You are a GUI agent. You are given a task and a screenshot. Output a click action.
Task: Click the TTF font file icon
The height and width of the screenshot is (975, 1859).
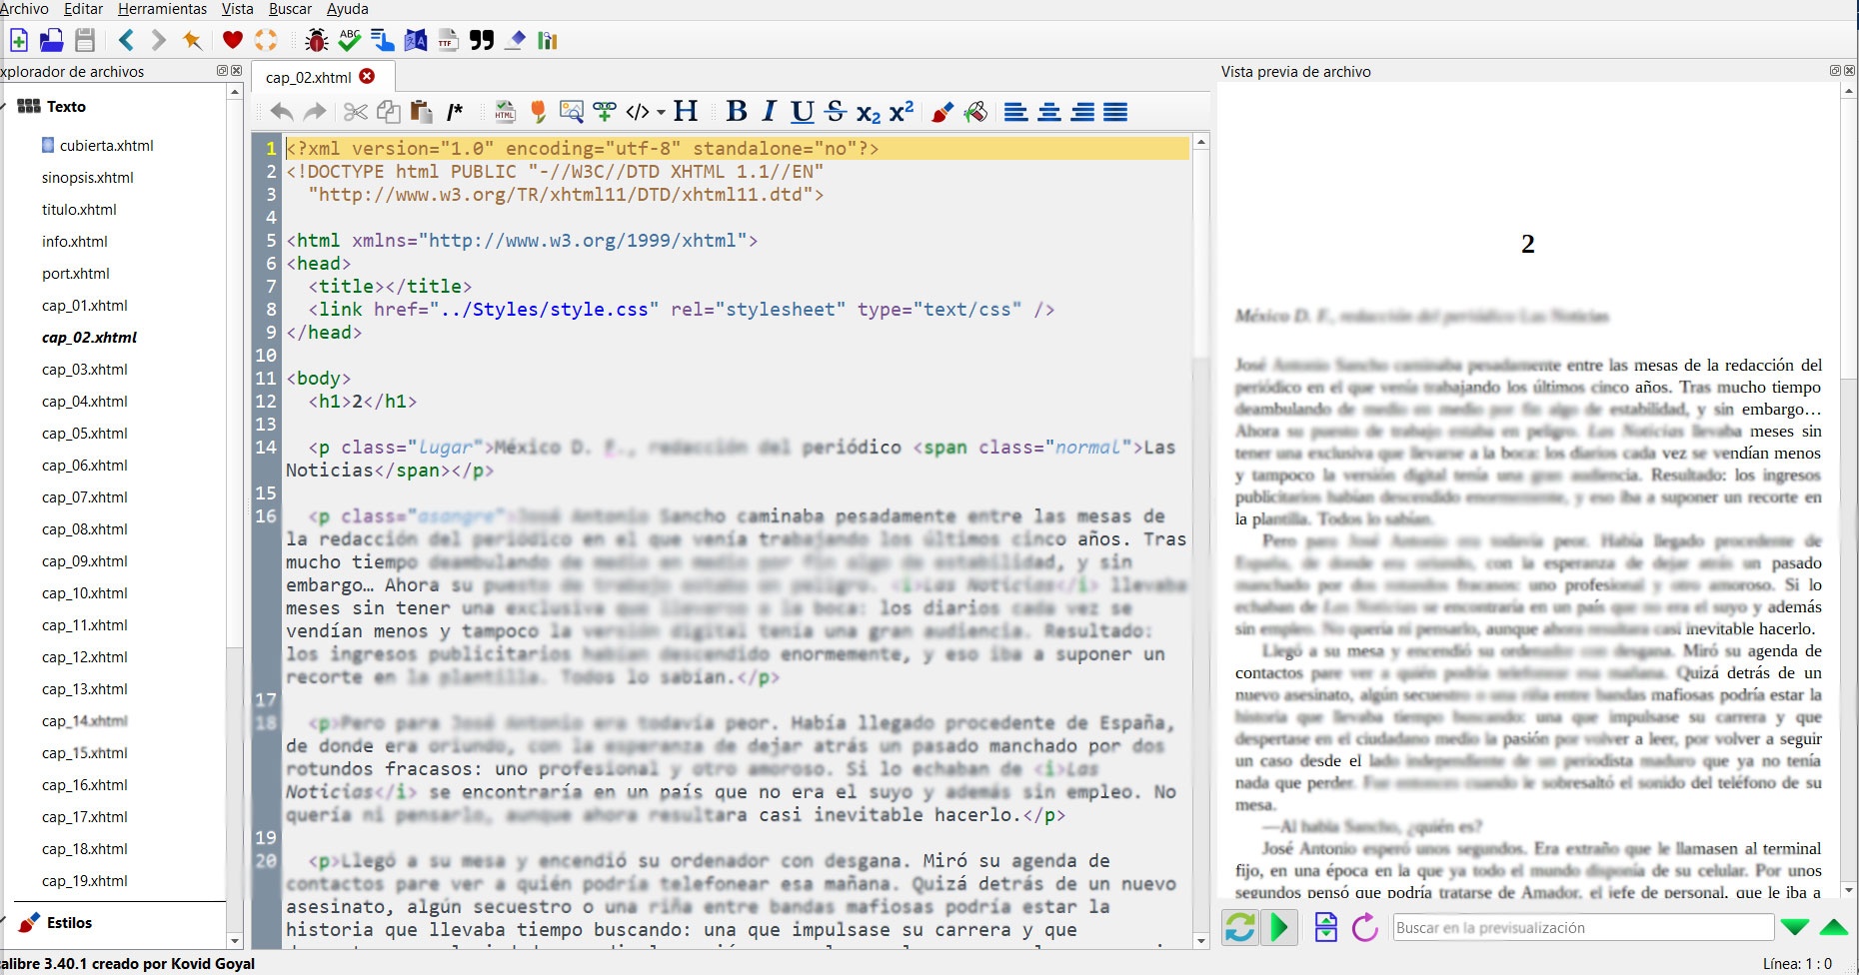(x=449, y=40)
